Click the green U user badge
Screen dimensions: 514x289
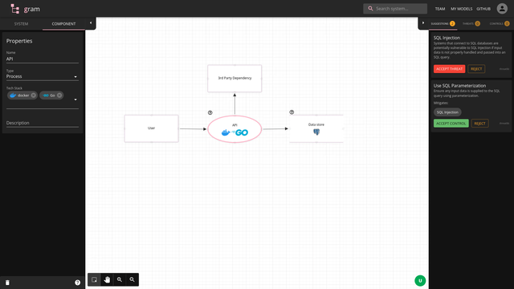click(420, 280)
